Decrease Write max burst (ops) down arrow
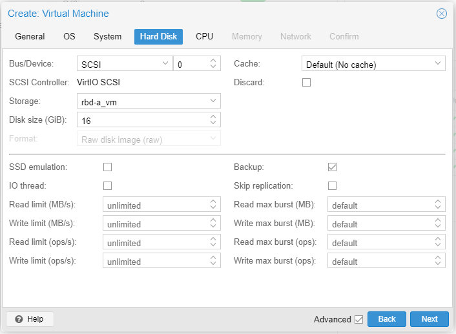 pyautogui.click(x=438, y=264)
